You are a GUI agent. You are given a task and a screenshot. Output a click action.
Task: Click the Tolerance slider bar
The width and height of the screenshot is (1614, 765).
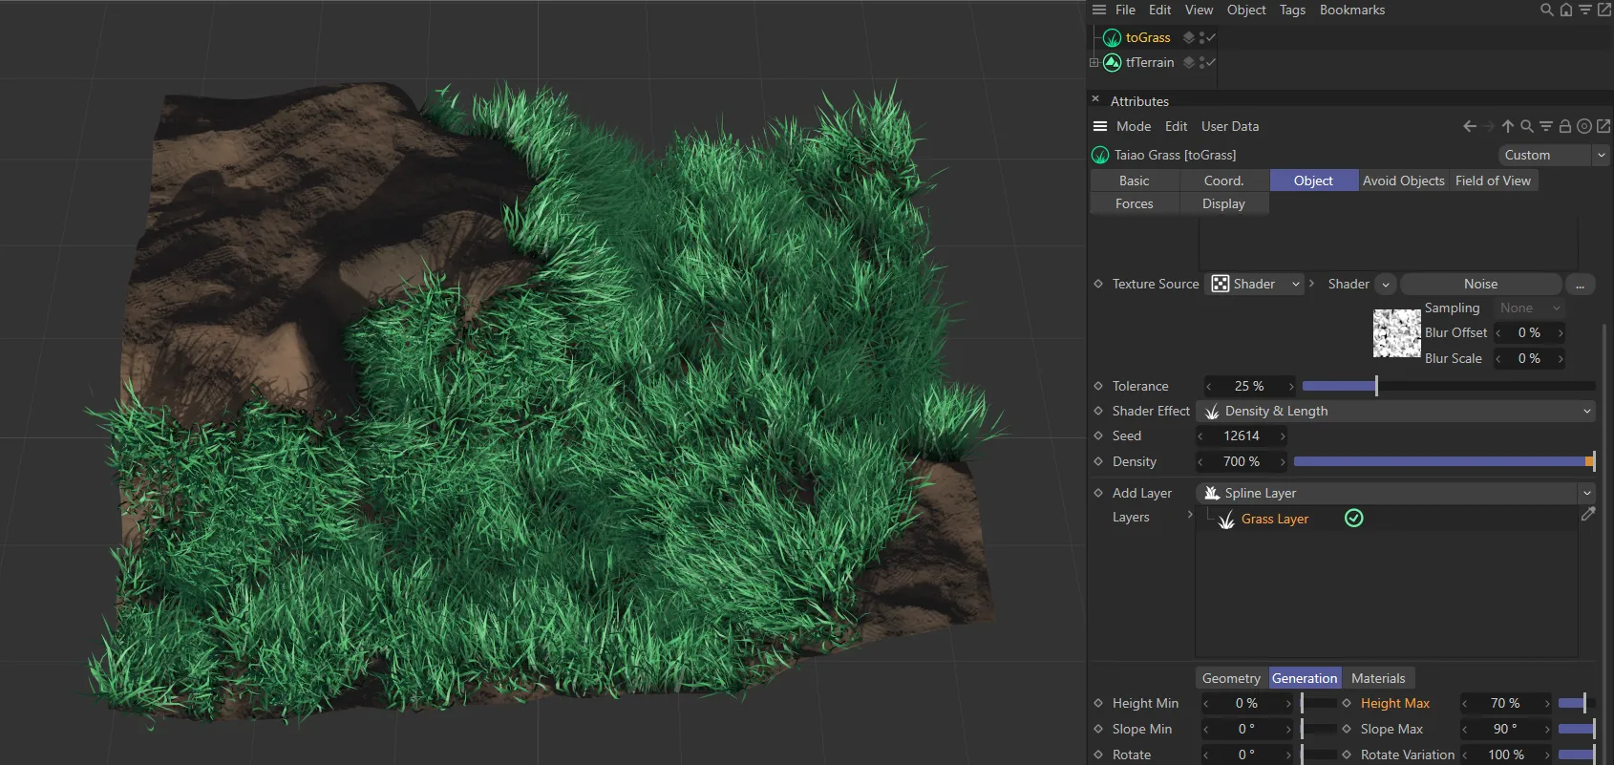pos(1448,387)
